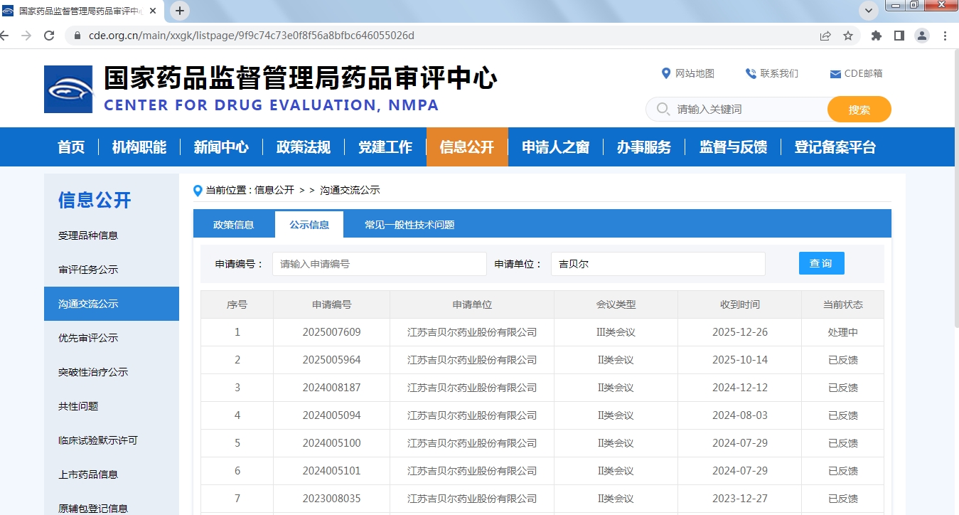Open the 网站地图 site map pin icon

point(666,73)
